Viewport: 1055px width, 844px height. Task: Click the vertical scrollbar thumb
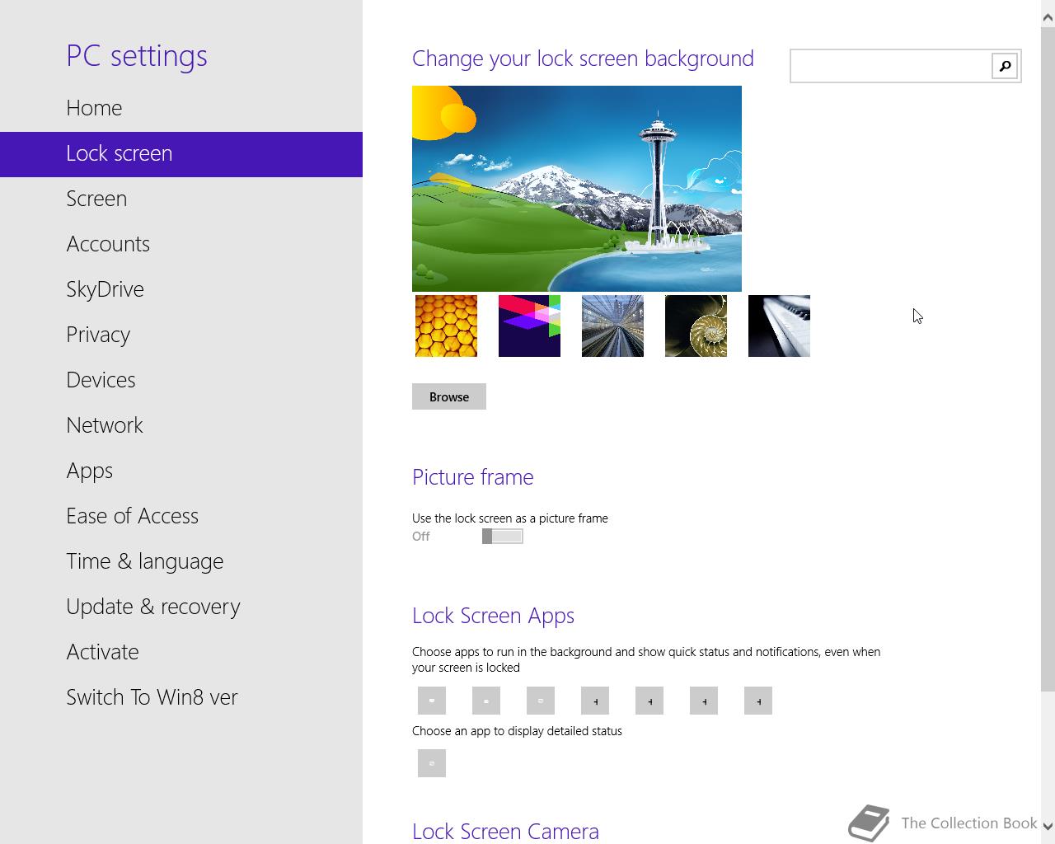tap(1048, 359)
